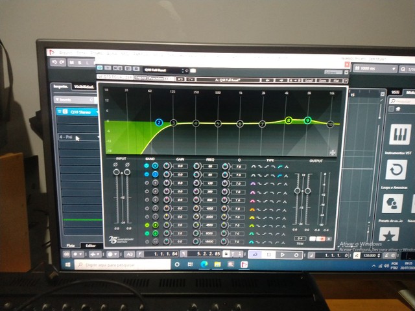Screen dimensions: 415x311
Task: Open the VSTi tab in right panel
Action: 395,92
